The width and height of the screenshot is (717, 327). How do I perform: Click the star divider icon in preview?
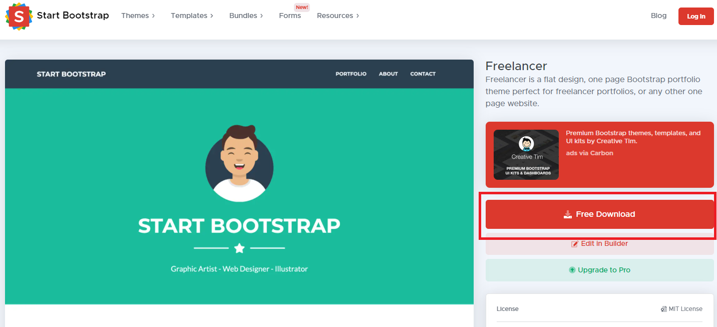(239, 248)
